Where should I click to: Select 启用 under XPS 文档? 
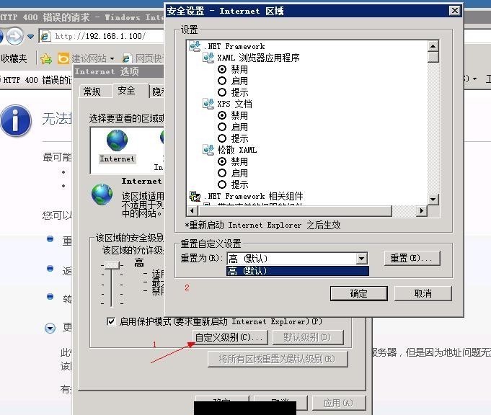222,127
